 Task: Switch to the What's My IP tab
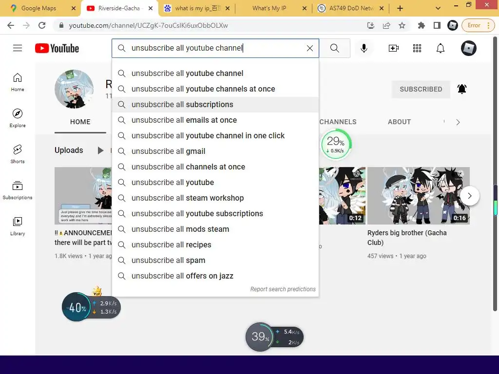tap(269, 8)
